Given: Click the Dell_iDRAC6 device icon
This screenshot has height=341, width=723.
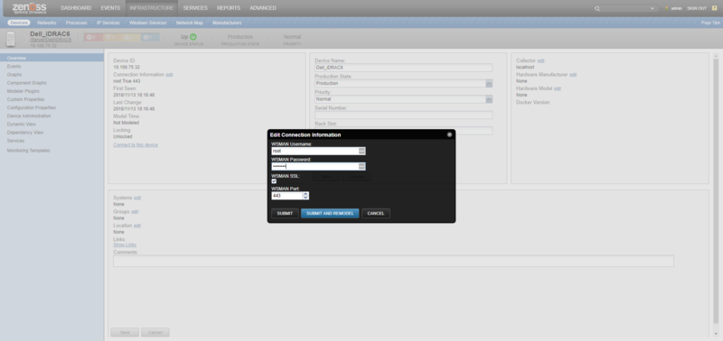Looking at the screenshot, I should [11, 39].
